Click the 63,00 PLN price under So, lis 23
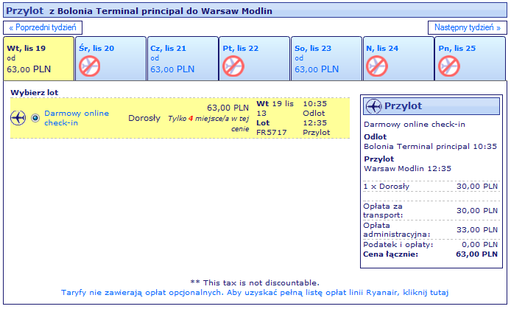The image size is (511, 309). pyautogui.click(x=317, y=69)
